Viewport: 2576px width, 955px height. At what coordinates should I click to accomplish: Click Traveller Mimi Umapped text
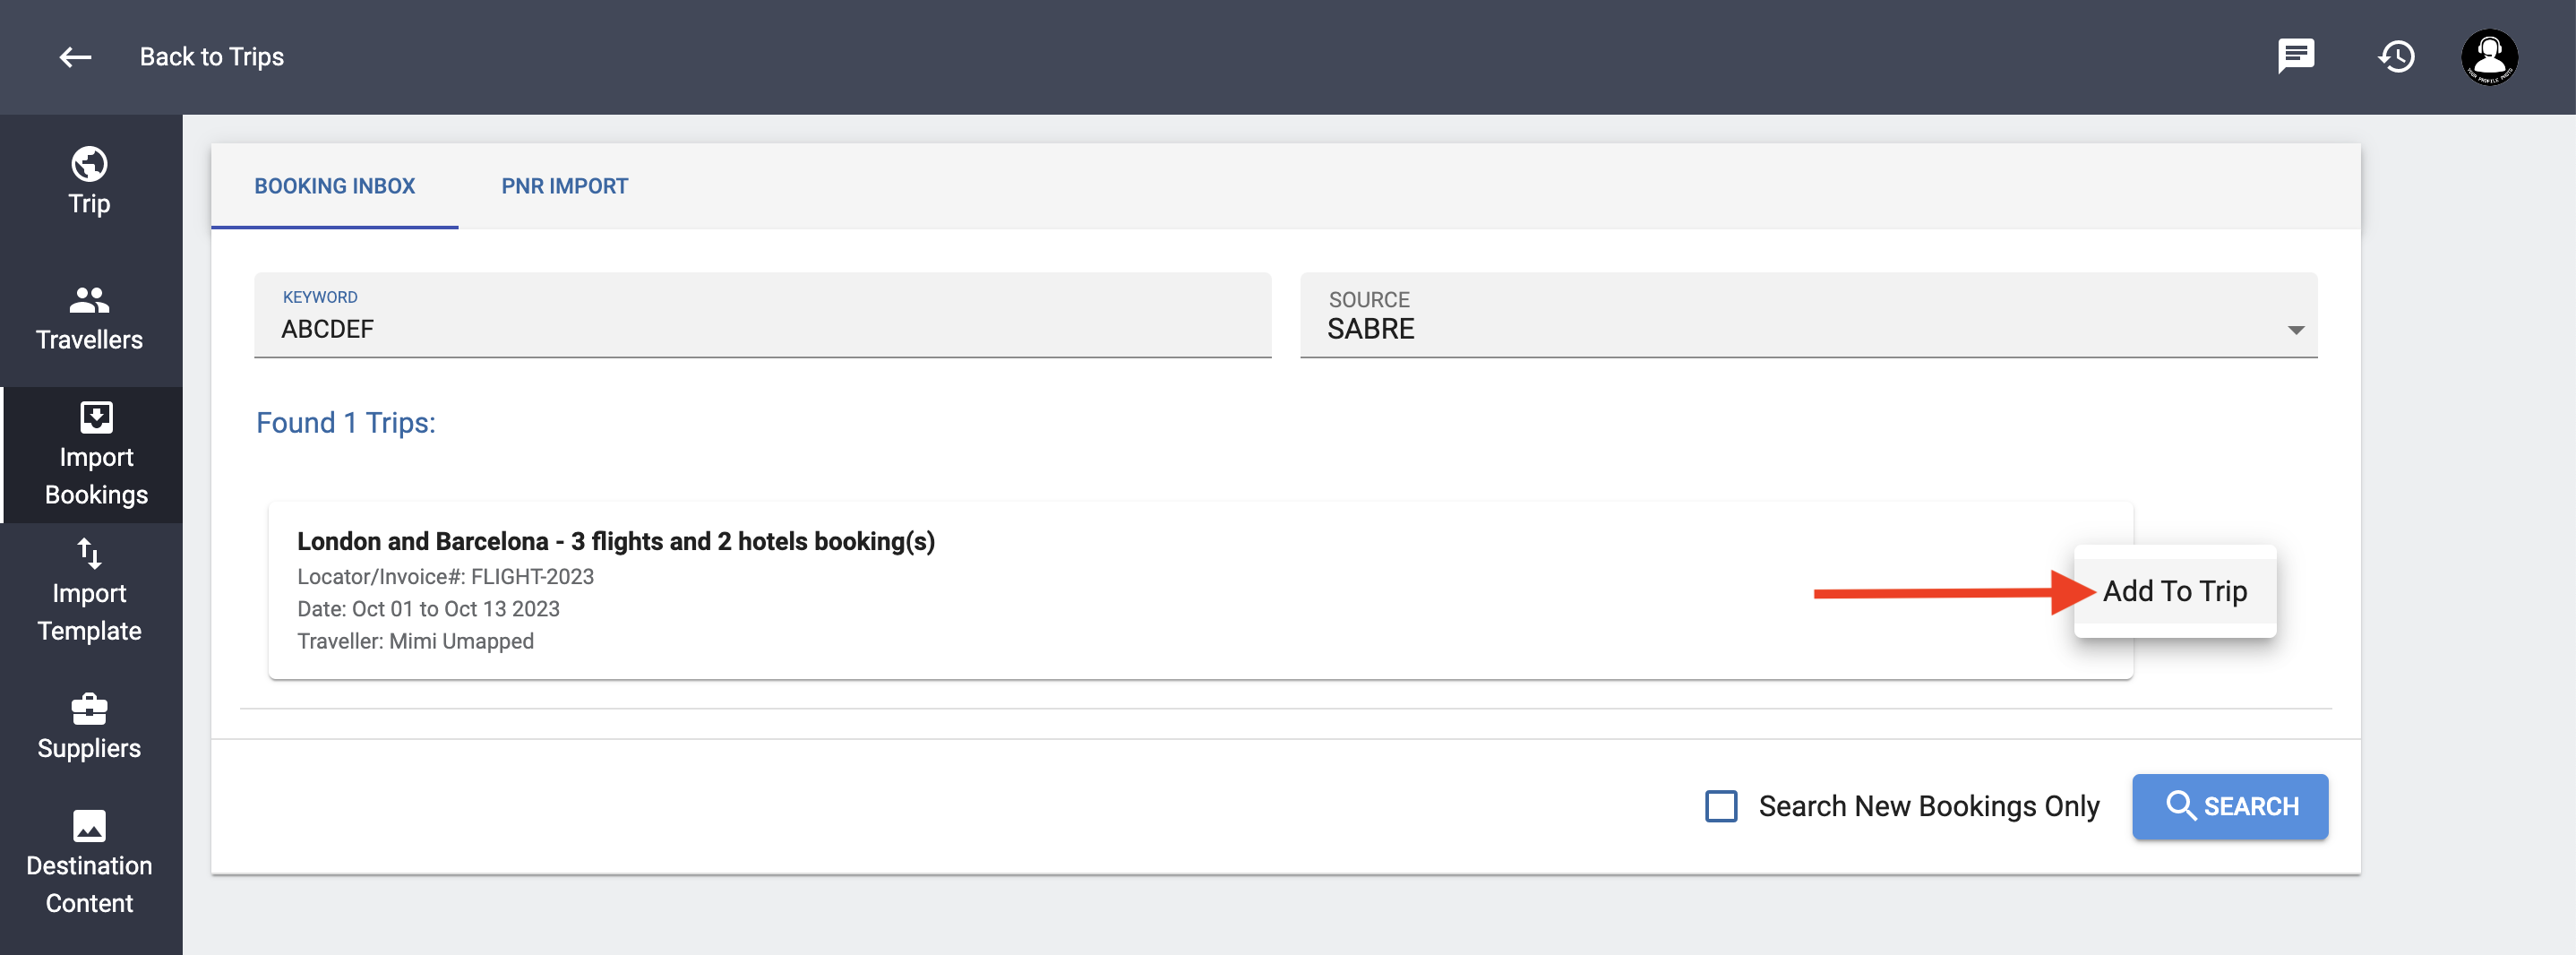coord(415,641)
